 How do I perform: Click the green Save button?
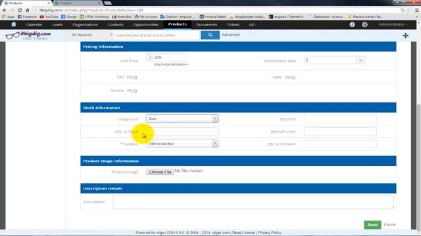coord(372,225)
